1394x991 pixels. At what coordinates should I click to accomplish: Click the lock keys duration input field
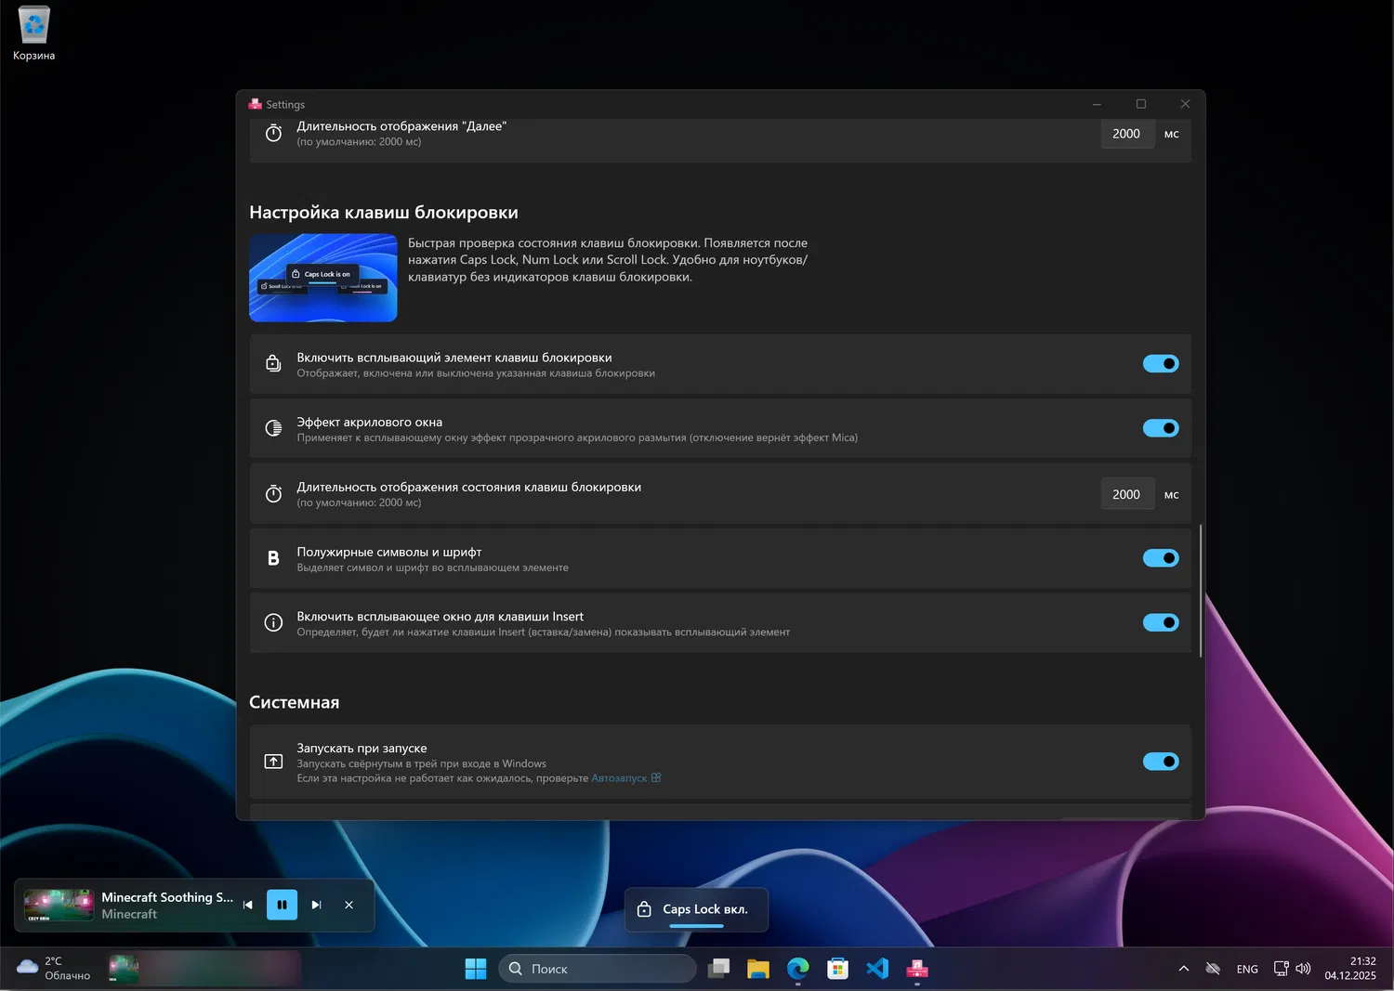pyautogui.click(x=1126, y=495)
